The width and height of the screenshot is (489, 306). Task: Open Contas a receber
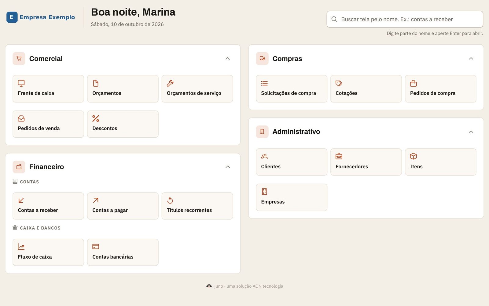[48, 206]
